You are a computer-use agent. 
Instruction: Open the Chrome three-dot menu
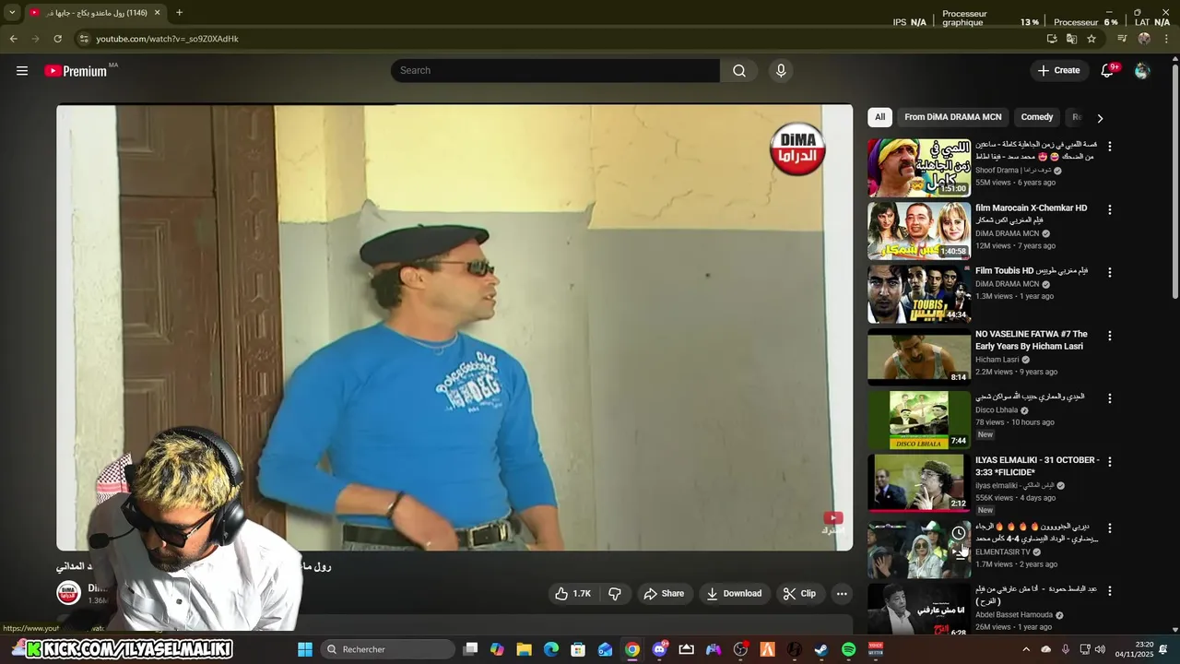(x=1166, y=39)
